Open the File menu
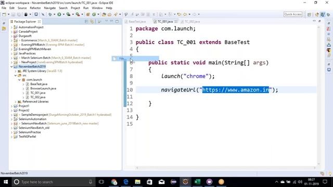The image size is (333, 187). (x=4, y=8)
